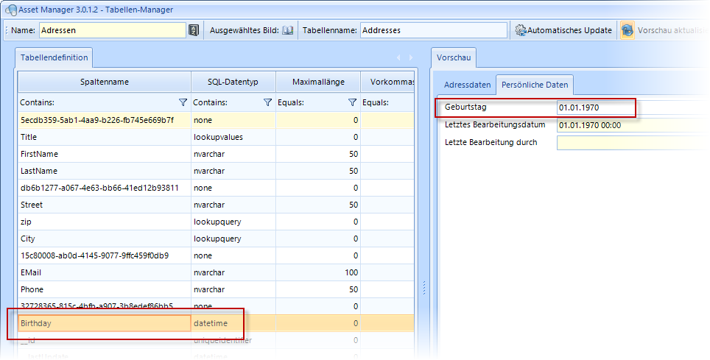Select row 5ecdb359-5ab1-4aa9-b226-fb745e669b7f
Viewport: 710px width, 360px height.
pyautogui.click(x=216, y=121)
